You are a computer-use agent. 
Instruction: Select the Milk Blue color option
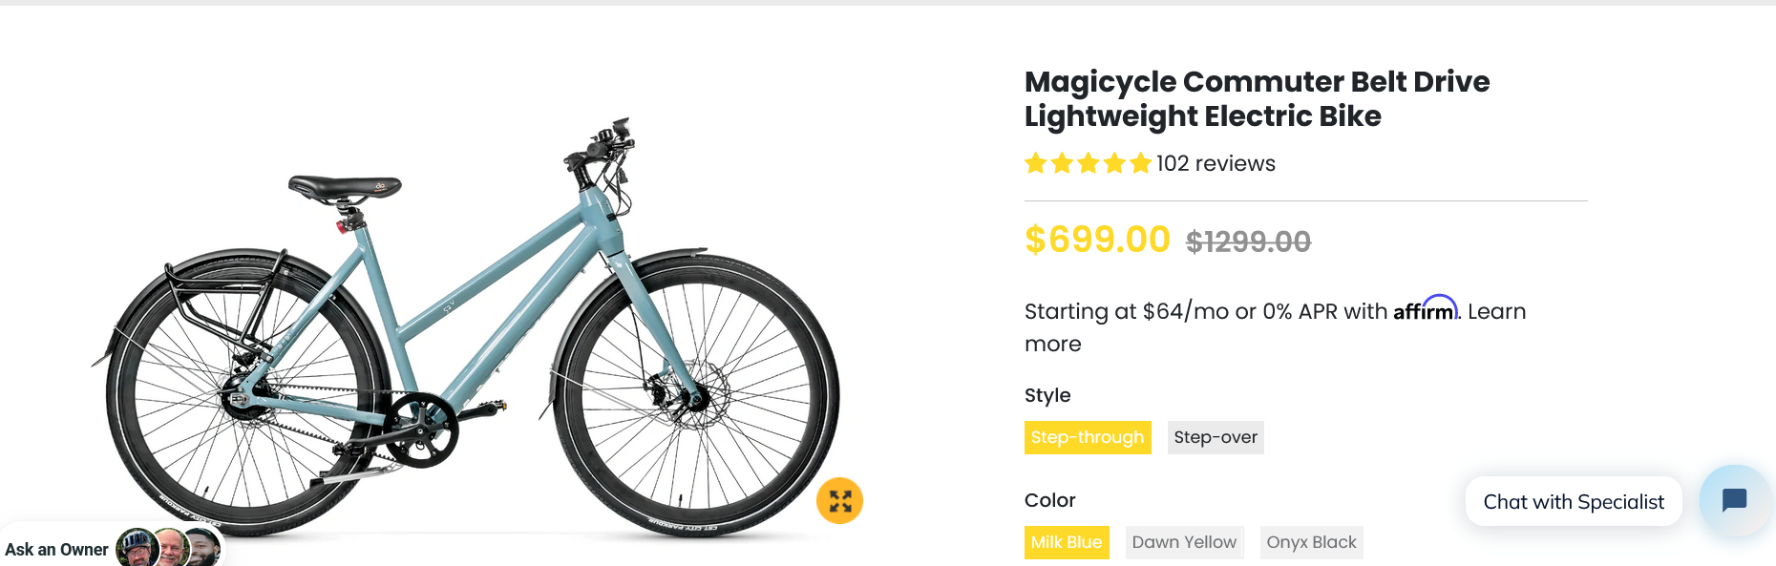pyautogui.click(x=1067, y=542)
